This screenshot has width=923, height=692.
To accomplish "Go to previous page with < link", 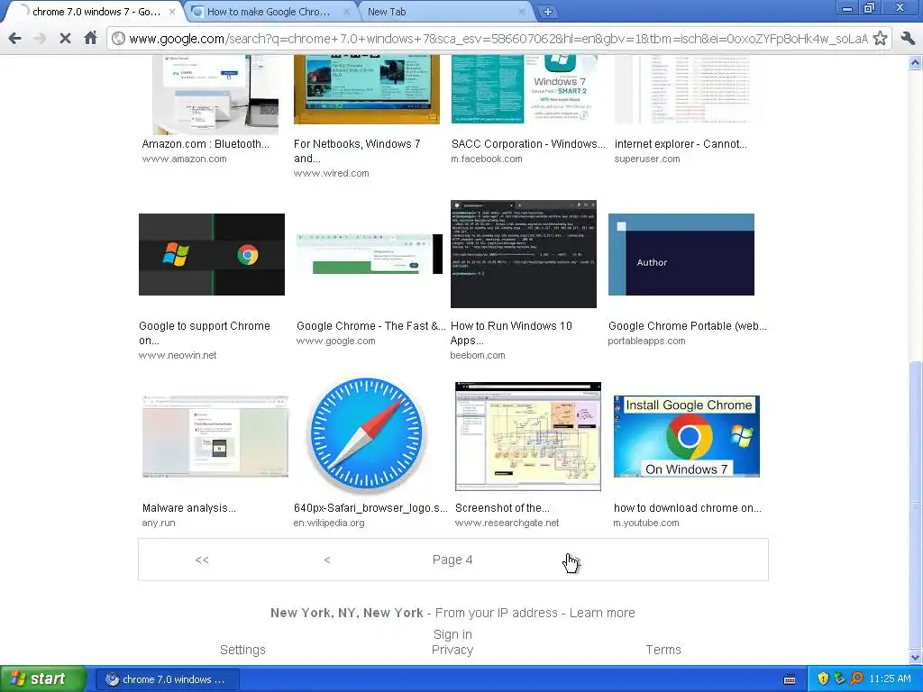I will [x=327, y=560].
